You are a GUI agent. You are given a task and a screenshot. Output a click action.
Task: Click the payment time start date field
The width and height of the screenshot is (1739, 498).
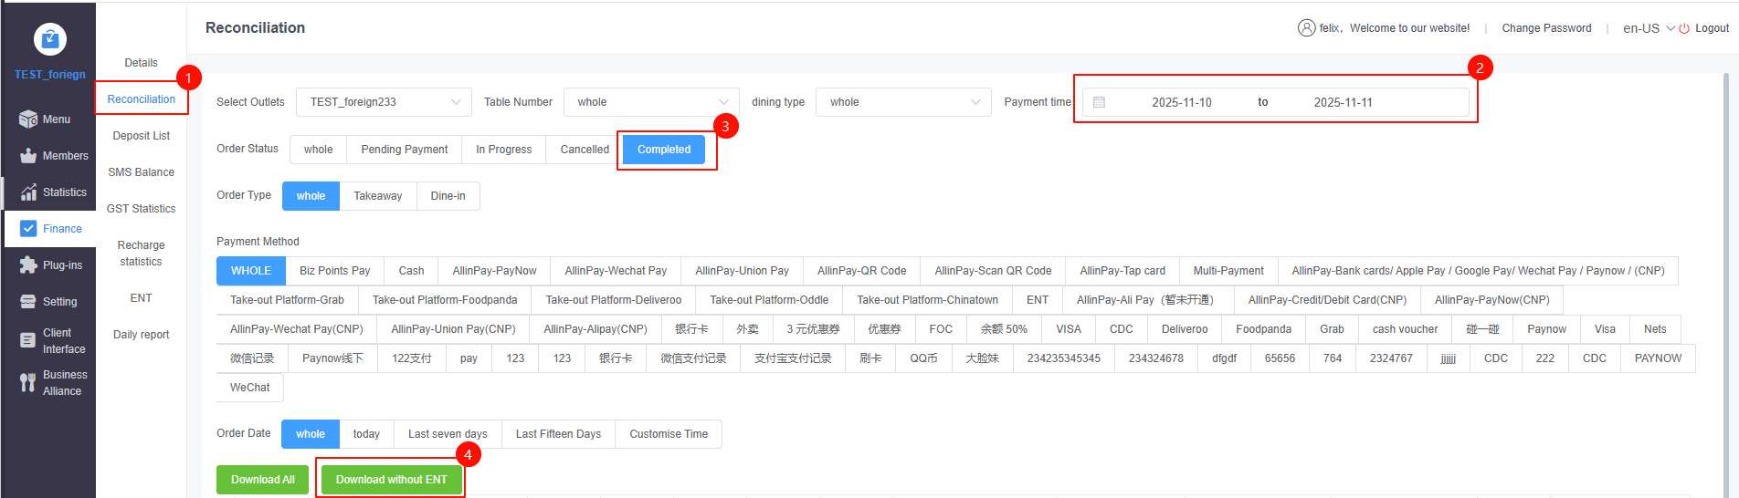(1181, 102)
